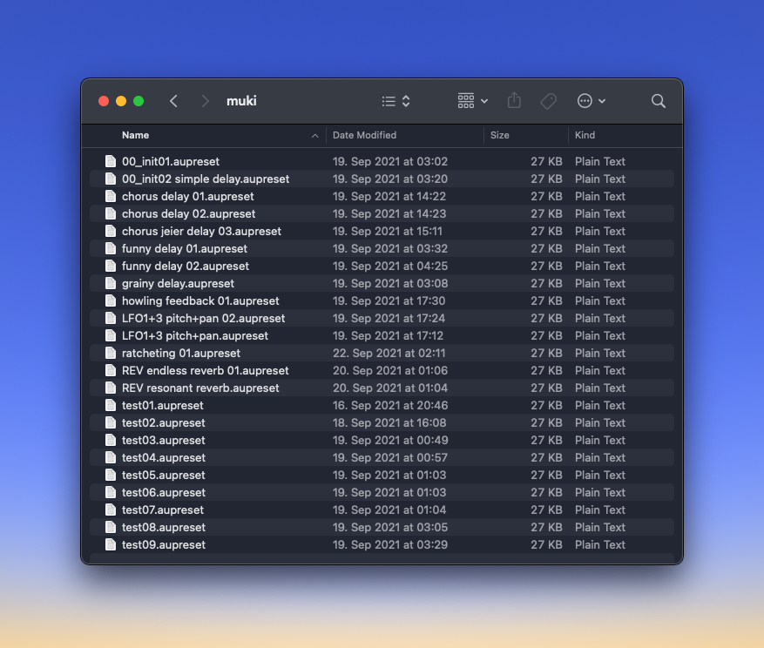This screenshot has height=648, width=764.
Task: Click file icon of grainy delay.aupreset
Action: pos(111,283)
